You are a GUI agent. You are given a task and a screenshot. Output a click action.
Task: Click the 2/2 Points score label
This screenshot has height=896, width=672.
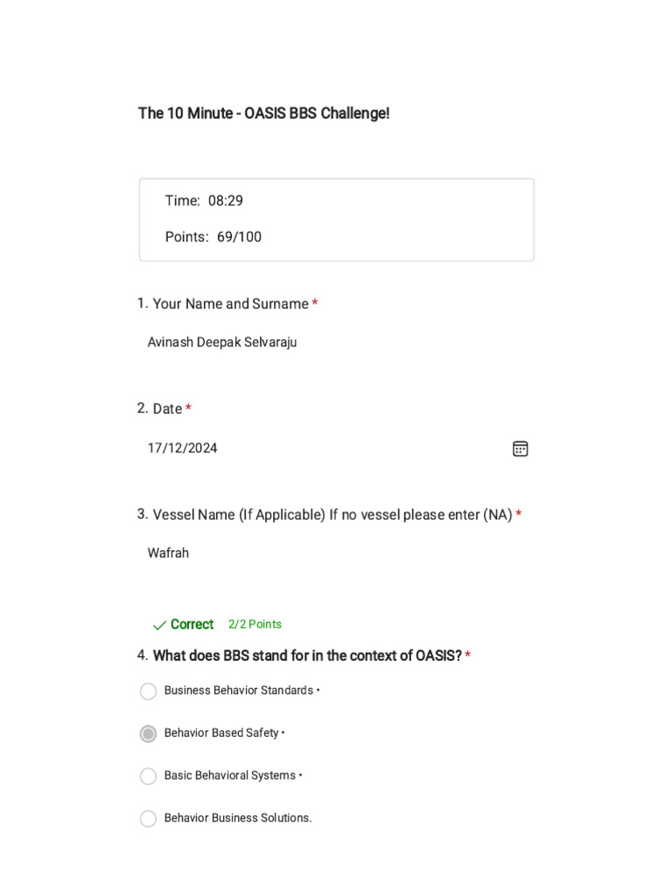255,625
